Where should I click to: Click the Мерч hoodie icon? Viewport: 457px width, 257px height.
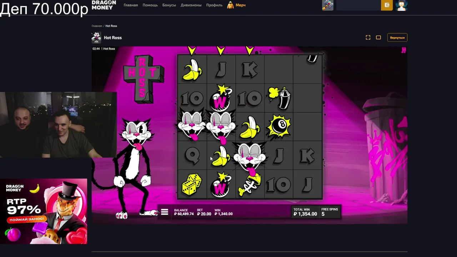(231, 5)
